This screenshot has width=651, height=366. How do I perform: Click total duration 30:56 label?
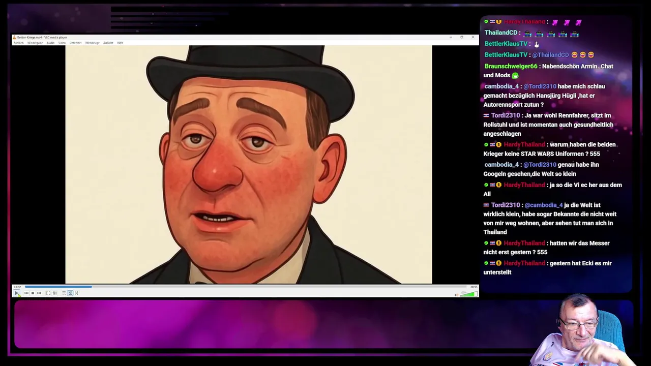(474, 287)
